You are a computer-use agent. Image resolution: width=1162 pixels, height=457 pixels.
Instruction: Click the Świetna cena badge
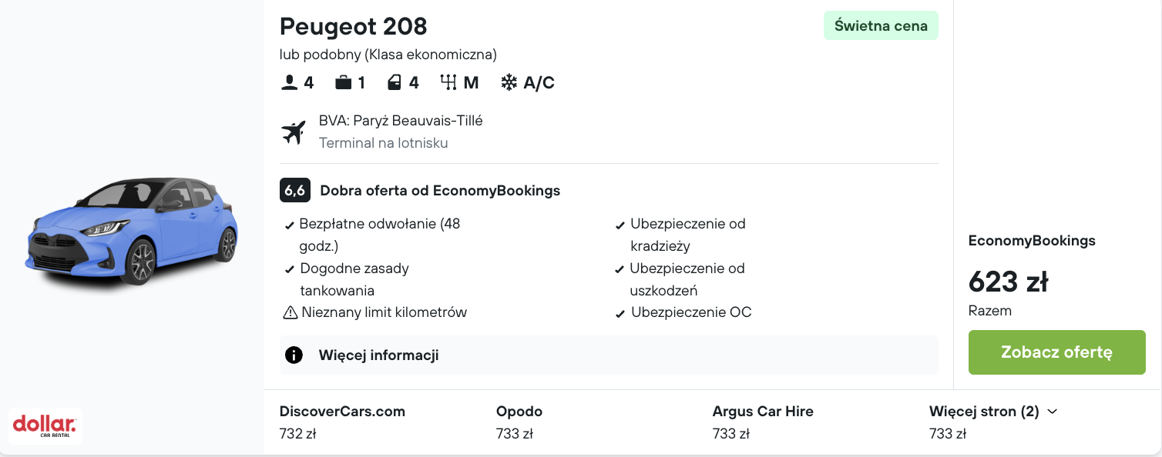[x=881, y=25]
